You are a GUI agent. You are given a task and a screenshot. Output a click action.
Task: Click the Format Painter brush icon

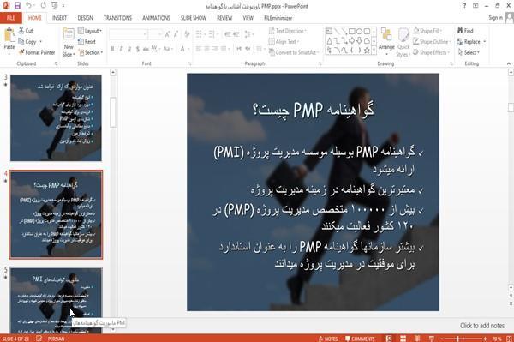click(x=21, y=52)
